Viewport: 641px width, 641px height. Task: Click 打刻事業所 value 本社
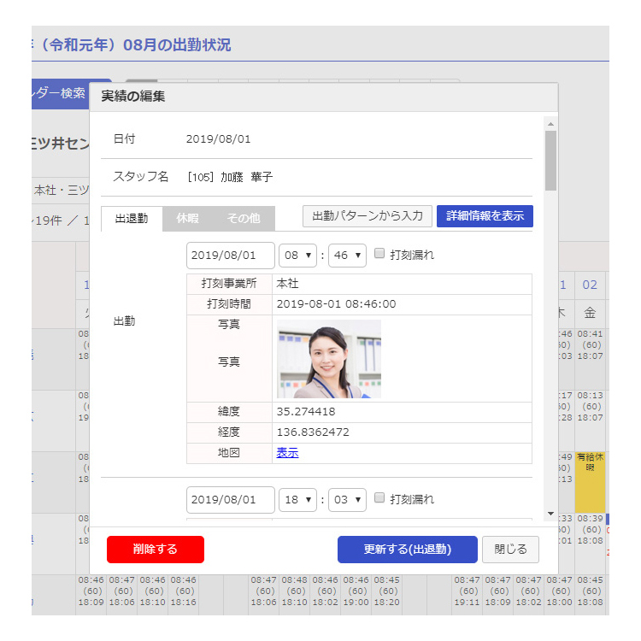pyautogui.click(x=287, y=284)
